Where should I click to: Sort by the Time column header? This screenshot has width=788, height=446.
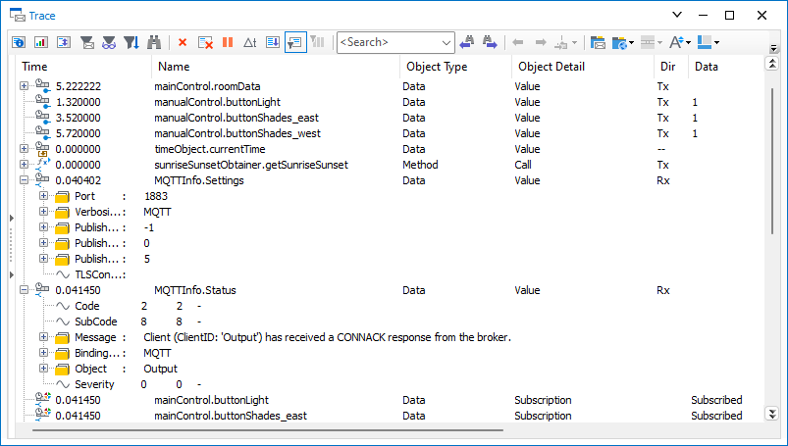click(x=84, y=67)
